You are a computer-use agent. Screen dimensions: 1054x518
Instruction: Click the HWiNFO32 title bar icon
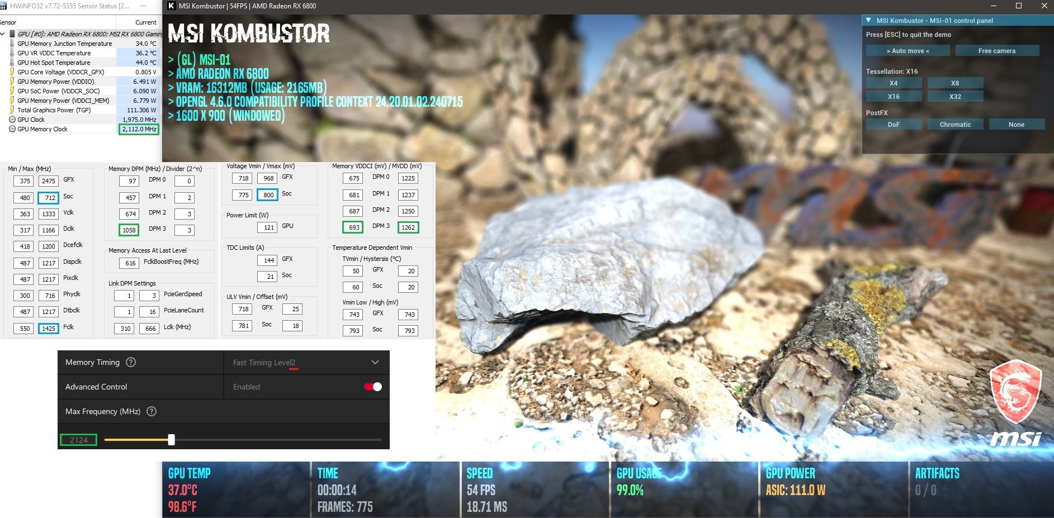[3, 6]
